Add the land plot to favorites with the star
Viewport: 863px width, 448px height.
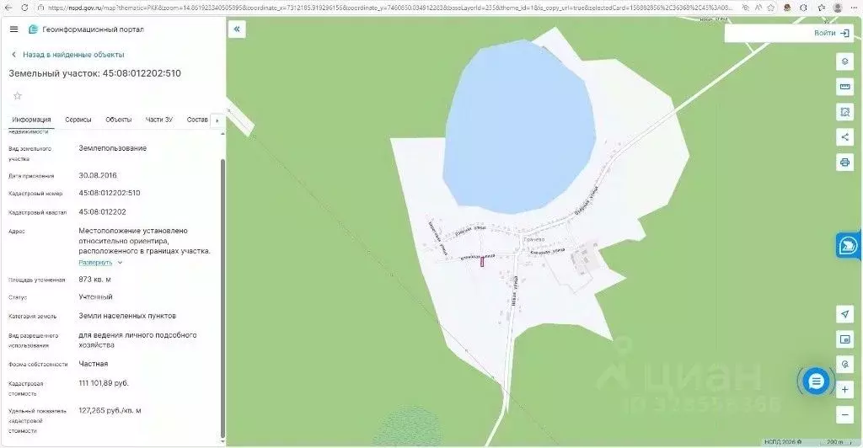[x=18, y=96]
